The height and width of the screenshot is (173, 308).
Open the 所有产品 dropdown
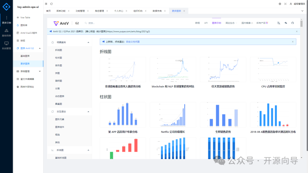click(x=262, y=23)
